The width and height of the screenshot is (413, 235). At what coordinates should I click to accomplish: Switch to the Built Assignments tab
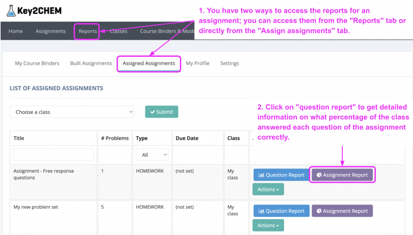91,64
